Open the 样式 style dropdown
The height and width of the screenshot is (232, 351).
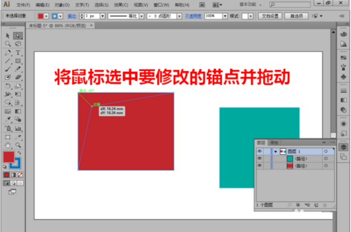(x=251, y=16)
